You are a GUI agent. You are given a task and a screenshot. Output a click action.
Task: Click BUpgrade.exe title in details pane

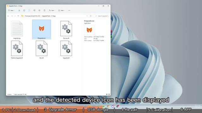[x=89, y=21]
